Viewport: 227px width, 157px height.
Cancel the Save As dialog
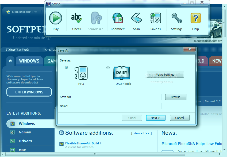(x=180, y=118)
